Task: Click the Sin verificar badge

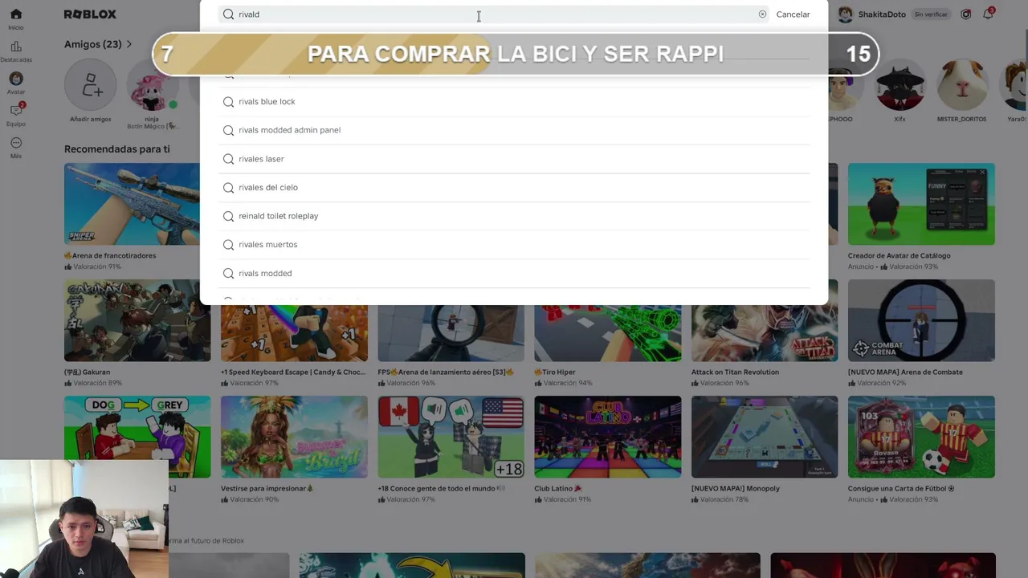Action: click(931, 14)
